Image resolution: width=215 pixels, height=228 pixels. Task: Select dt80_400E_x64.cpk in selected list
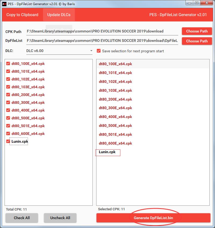coord(153,117)
